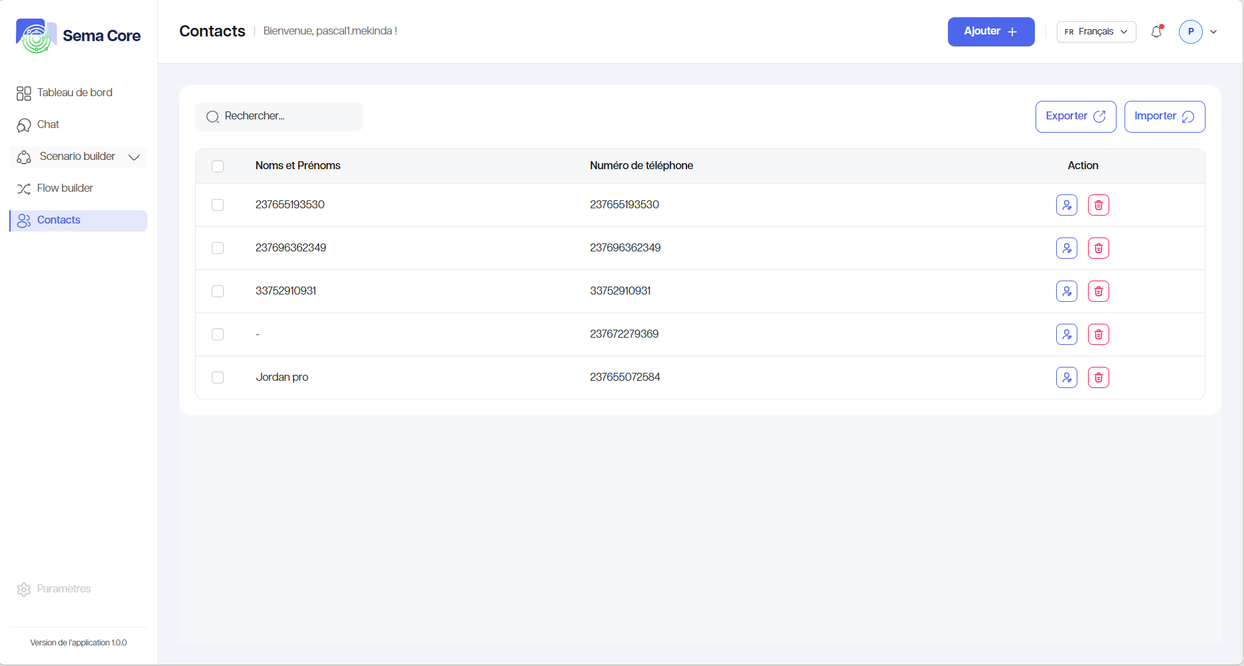Open the Flow builder page

point(65,188)
